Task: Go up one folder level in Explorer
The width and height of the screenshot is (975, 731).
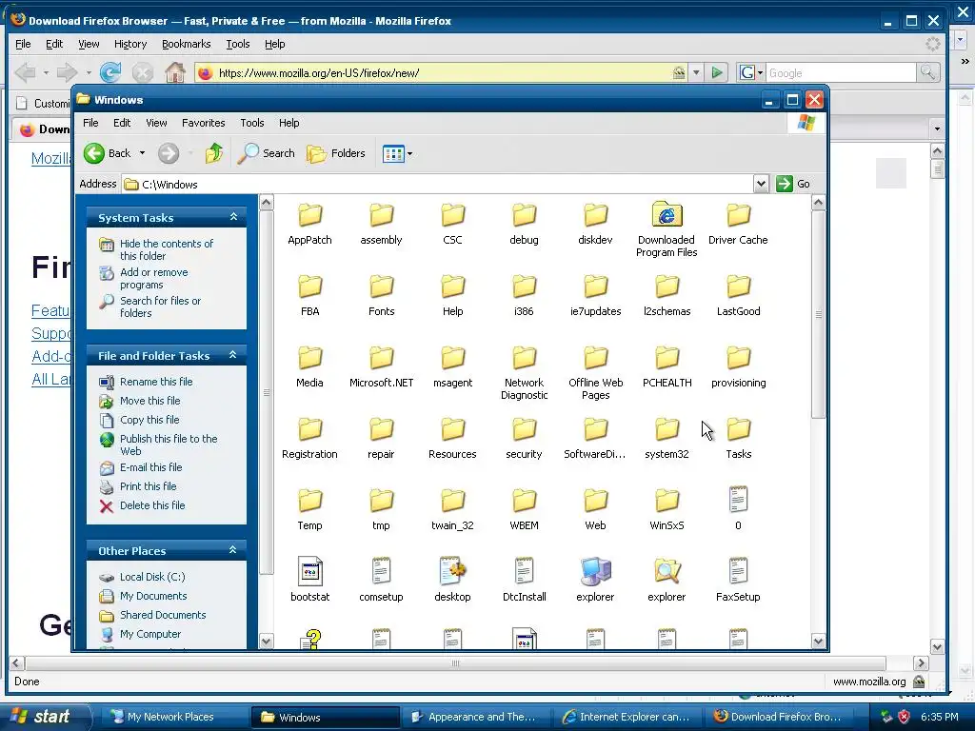Action: (214, 153)
